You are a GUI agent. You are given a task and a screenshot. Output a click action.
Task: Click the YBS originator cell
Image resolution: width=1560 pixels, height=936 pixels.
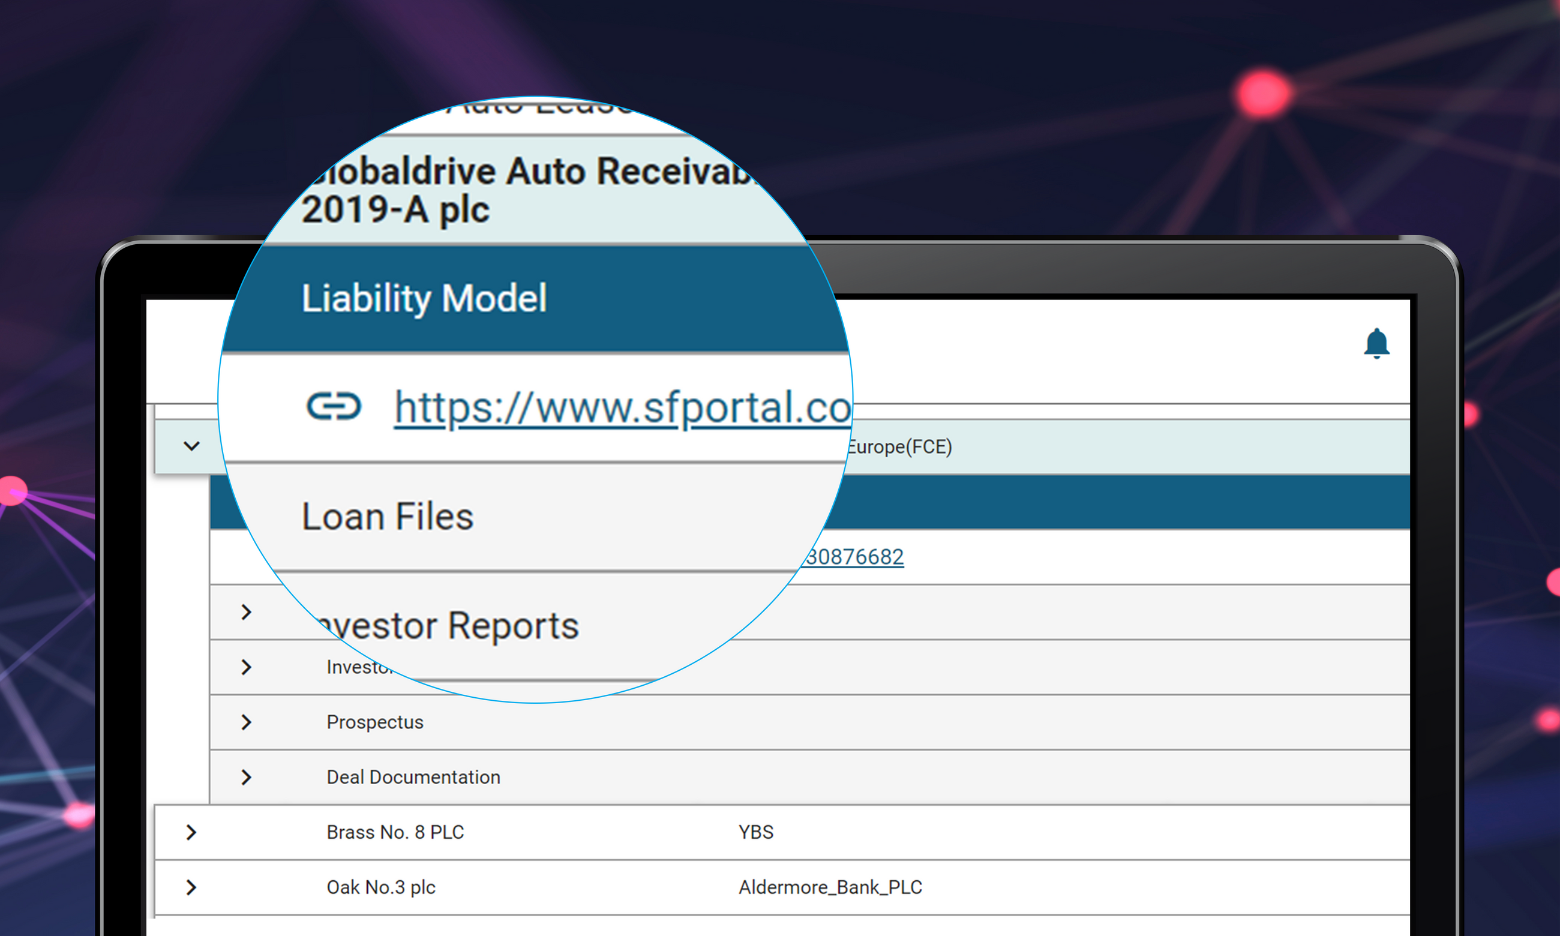tap(755, 833)
